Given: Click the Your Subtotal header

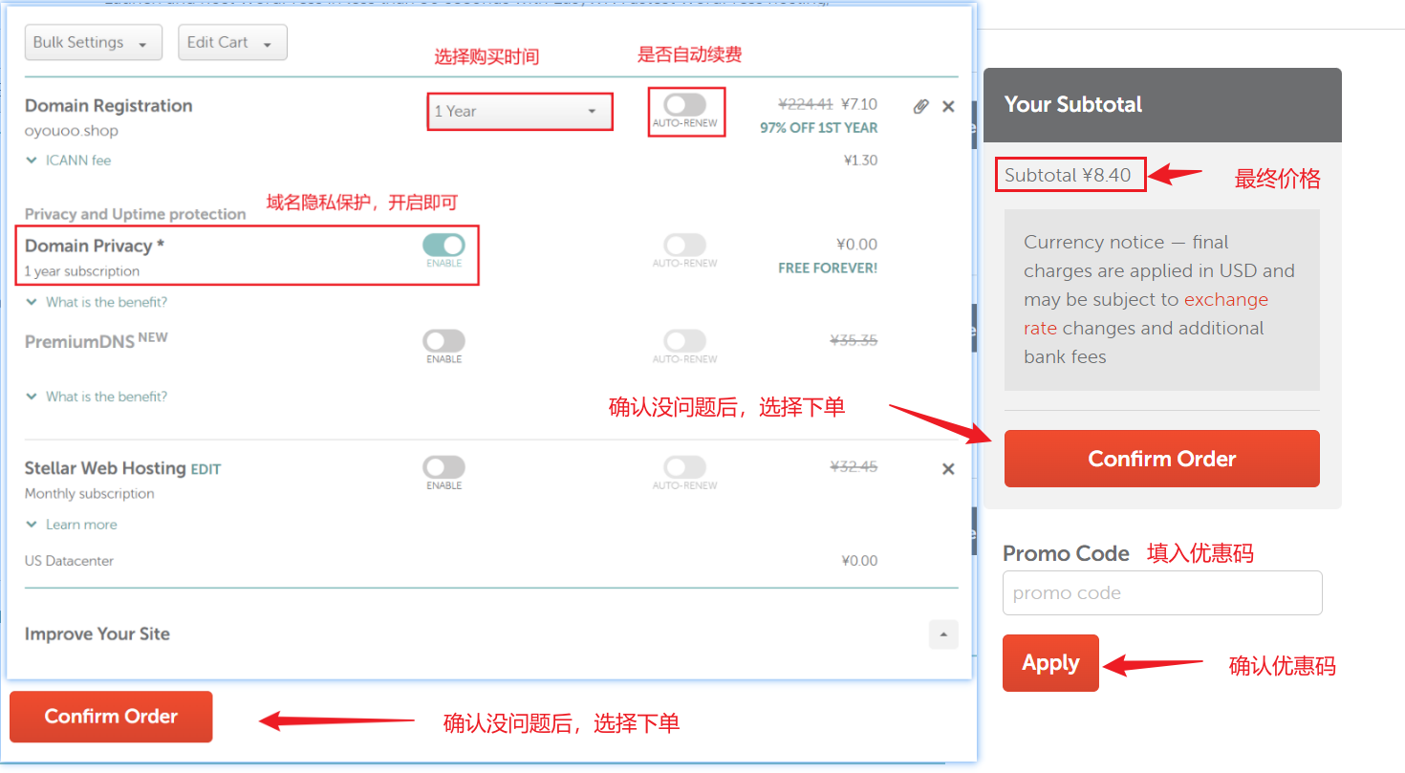Looking at the screenshot, I should 1073,105.
